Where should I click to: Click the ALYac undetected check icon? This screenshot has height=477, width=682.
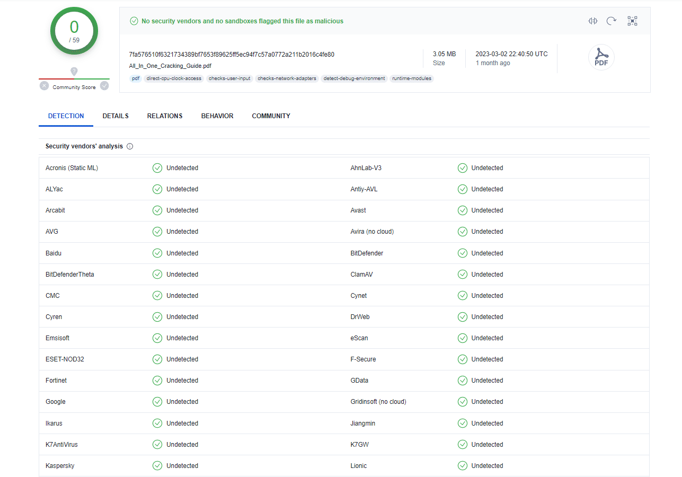click(x=157, y=189)
